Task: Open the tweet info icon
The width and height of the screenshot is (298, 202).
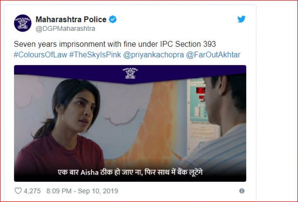Action: pos(242,191)
